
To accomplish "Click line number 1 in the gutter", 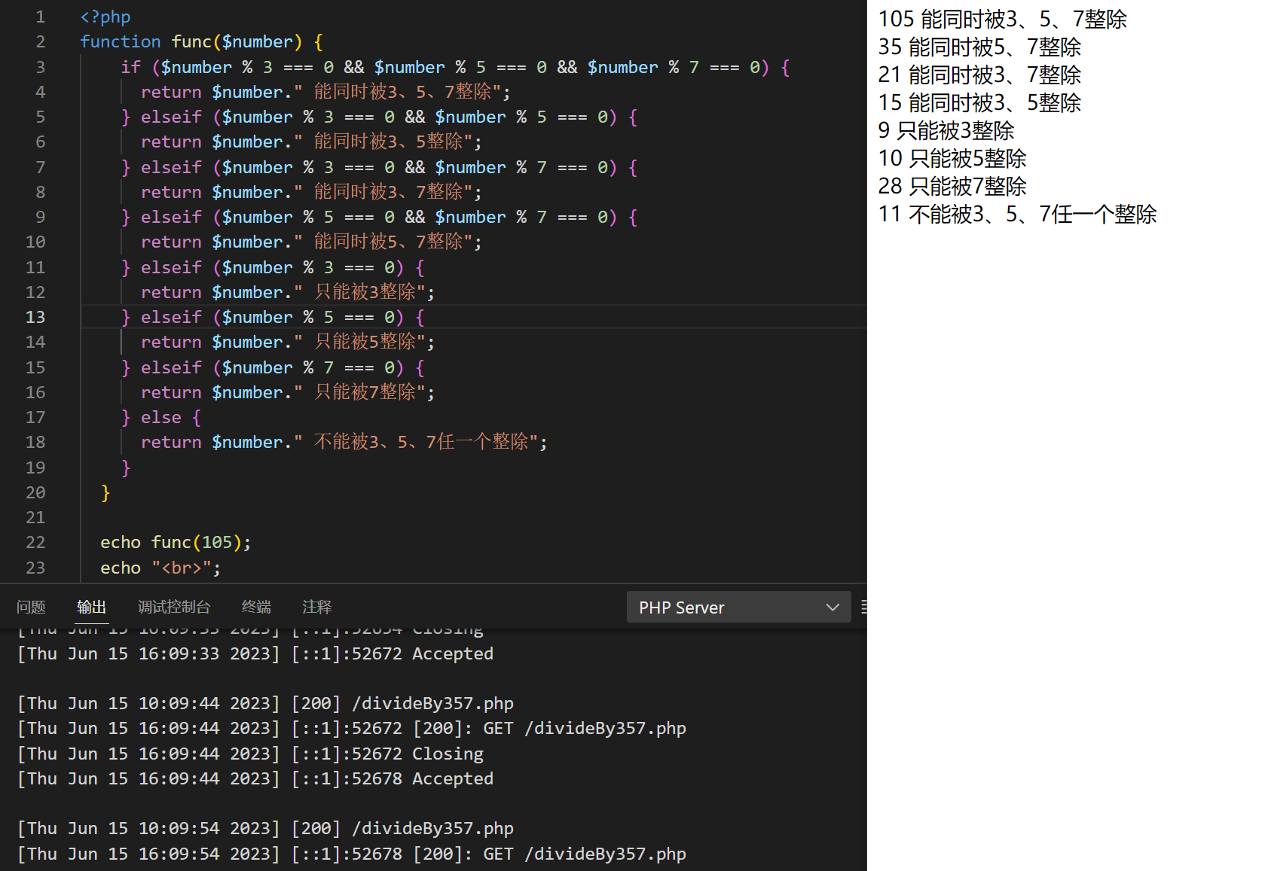I will 40,17.
